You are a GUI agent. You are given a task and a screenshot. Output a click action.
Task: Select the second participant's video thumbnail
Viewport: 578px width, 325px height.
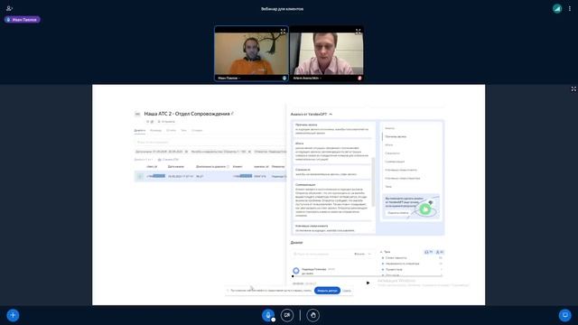(x=327, y=54)
